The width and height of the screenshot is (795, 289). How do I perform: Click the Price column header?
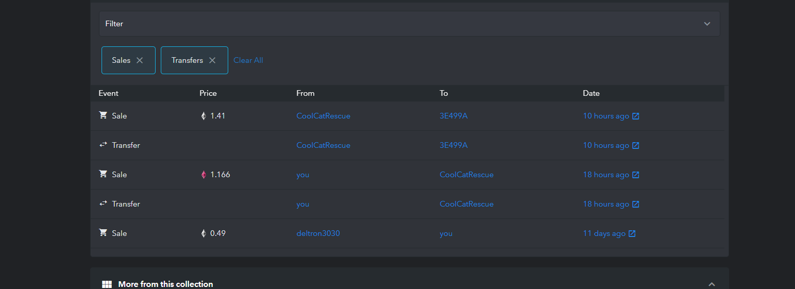pos(208,93)
